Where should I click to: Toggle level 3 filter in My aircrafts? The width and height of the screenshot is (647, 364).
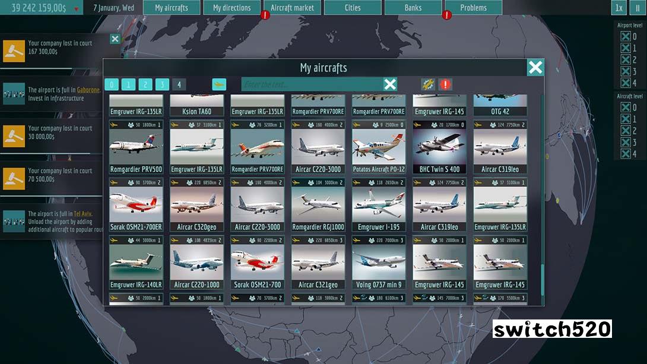tap(162, 84)
